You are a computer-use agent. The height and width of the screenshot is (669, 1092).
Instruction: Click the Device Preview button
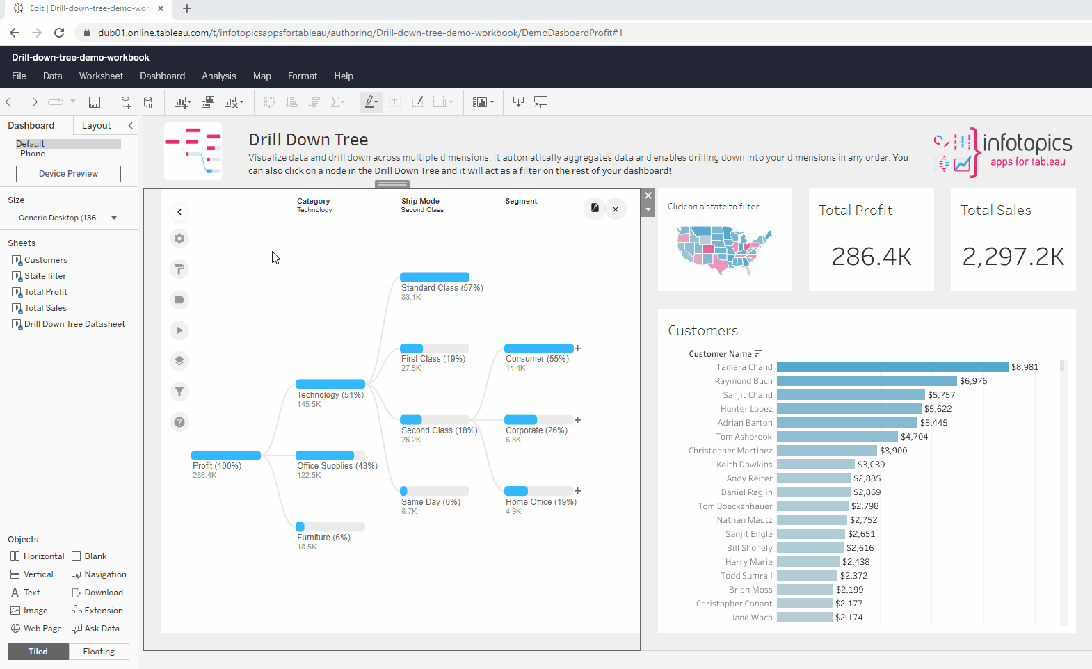tap(68, 174)
